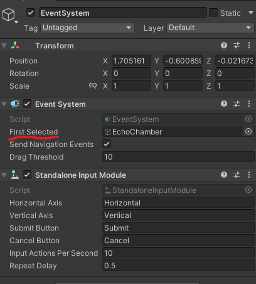Open Transform component help reference
The image size is (256, 284).
(x=224, y=45)
